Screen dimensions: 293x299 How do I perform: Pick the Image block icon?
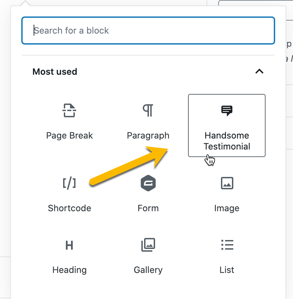pyautogui.click(x=227, y=183)
